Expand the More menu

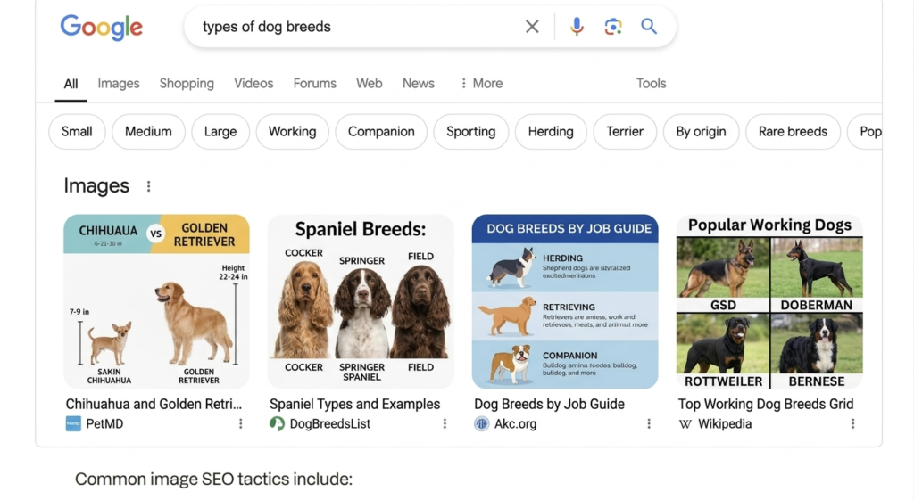pyautogui.click(x=481, y=83)
